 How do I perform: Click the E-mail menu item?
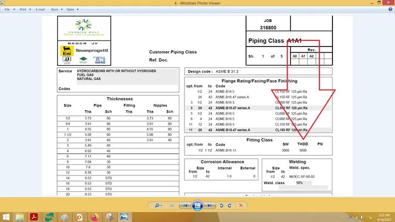(x=40, y=9)
